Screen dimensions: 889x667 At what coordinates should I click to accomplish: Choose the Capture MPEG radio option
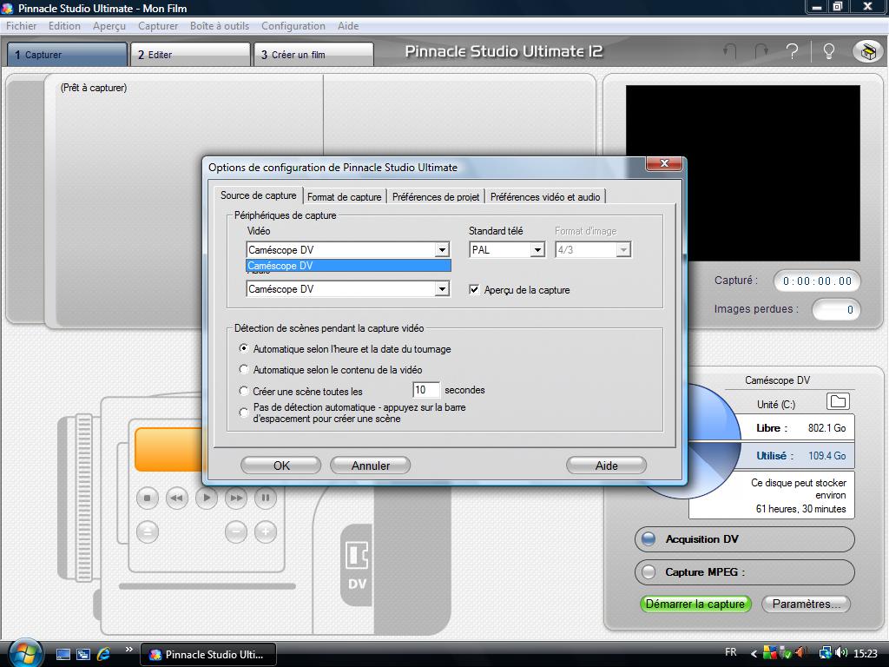(648, 572)
